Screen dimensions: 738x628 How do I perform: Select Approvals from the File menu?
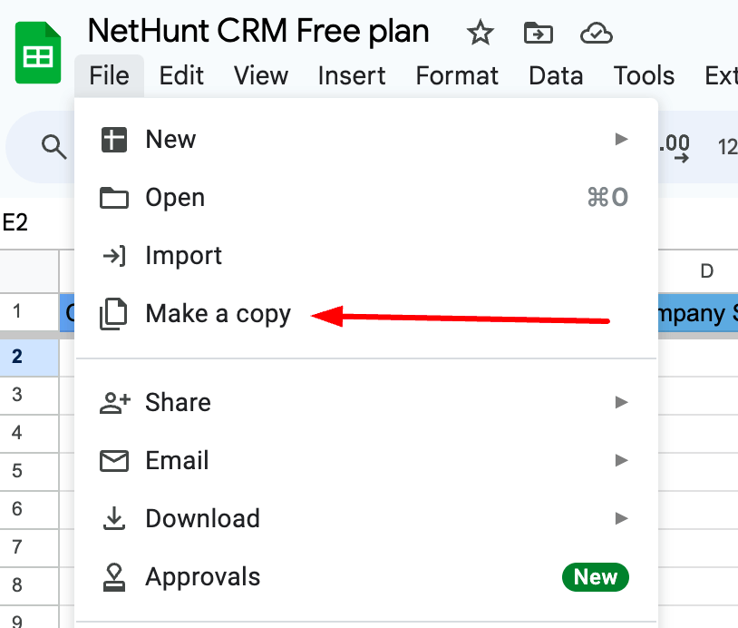[x=201, y=576]
